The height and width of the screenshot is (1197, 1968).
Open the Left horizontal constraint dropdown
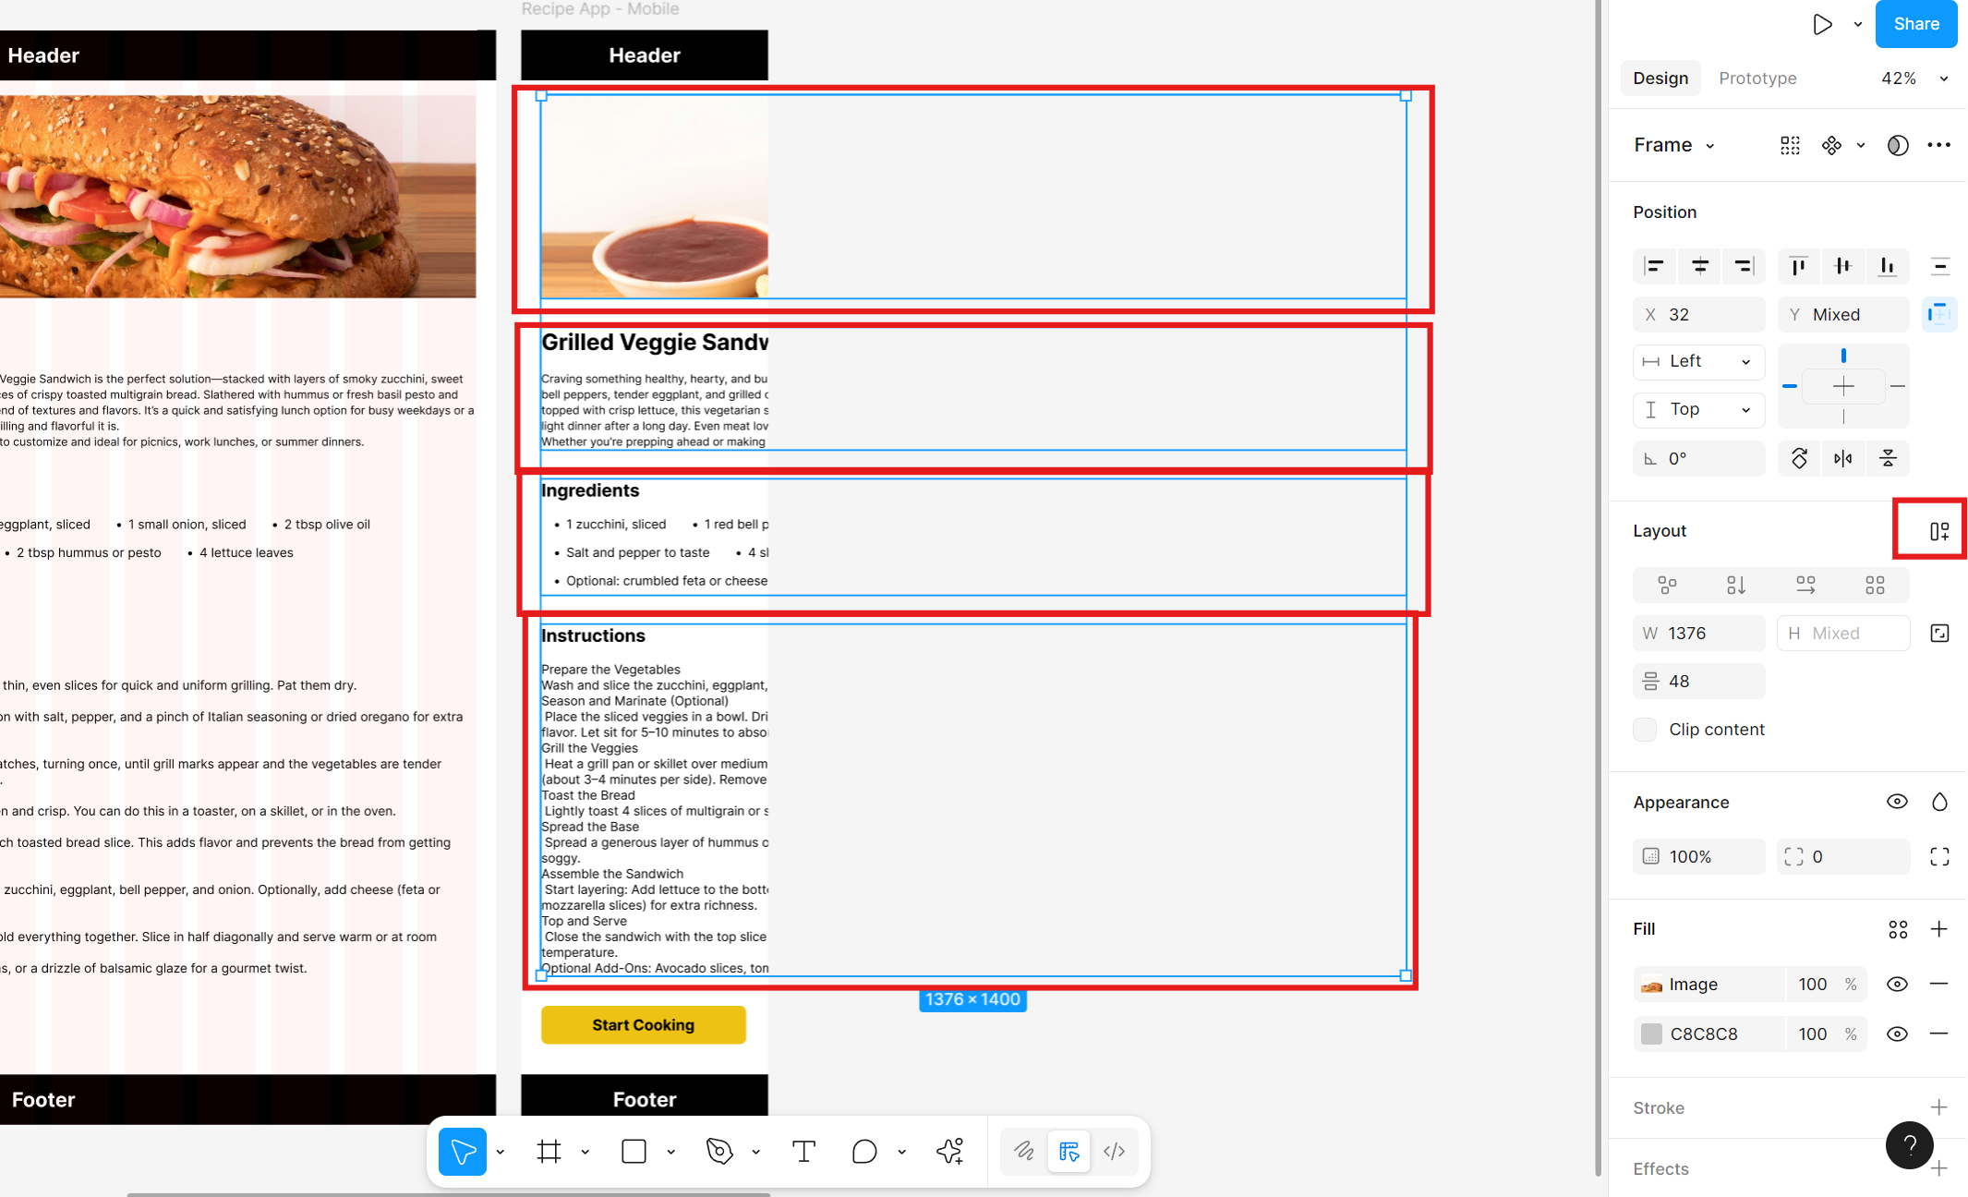(1699, 361)
